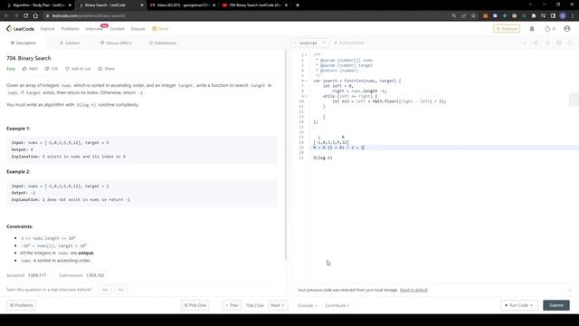Collapse code fold arrow at line 6
The height and width of the screenshot is (326, 579).
tap(306, 81)
